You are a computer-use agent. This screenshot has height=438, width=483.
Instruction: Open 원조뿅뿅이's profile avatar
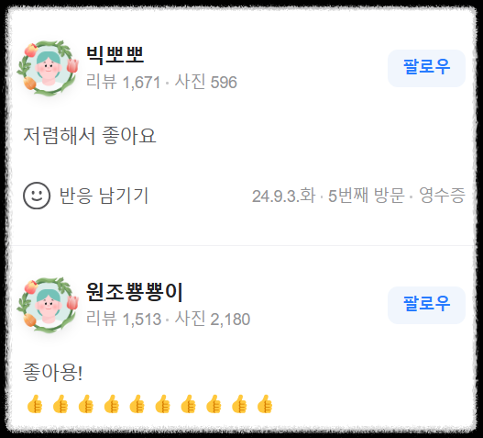(48, 305)
